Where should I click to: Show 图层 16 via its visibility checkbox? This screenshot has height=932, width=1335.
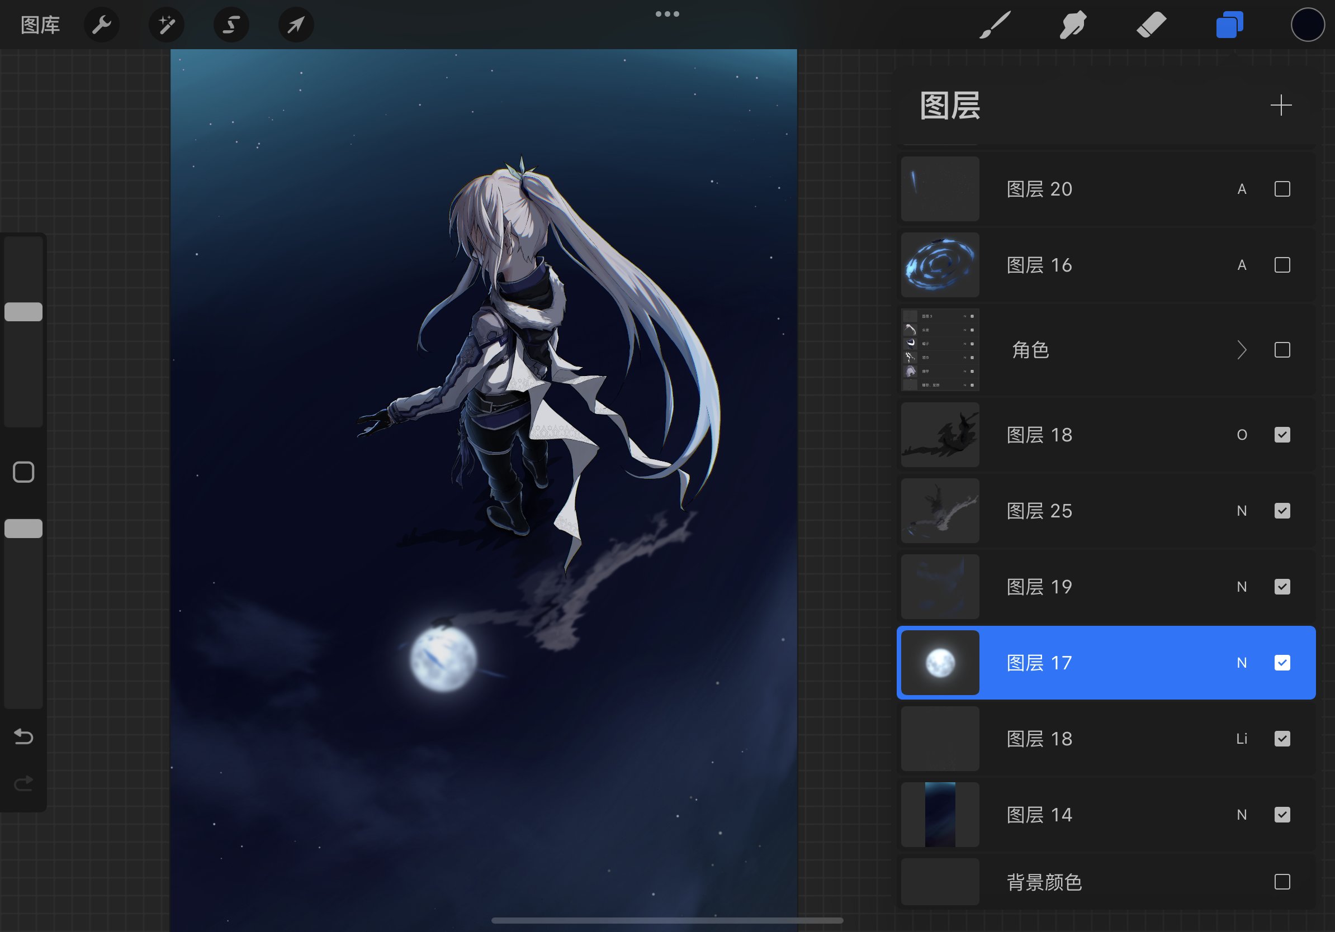(1282, 265)
